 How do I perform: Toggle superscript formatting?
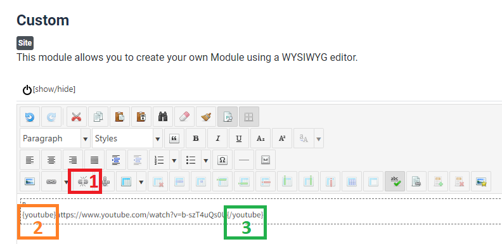coord(282,138)
